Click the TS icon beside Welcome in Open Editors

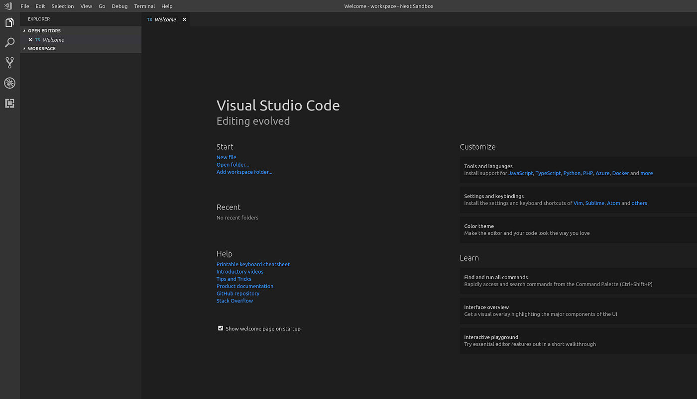pyautogui.click(x=37, y=39)
